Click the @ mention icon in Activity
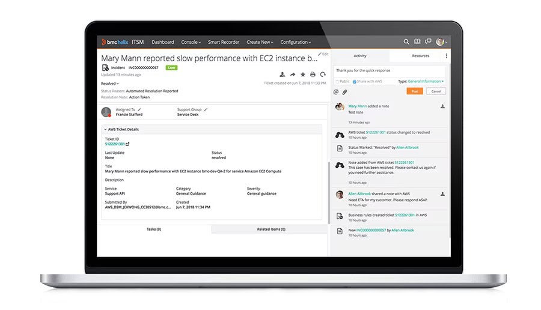 [x=336, y=92]
